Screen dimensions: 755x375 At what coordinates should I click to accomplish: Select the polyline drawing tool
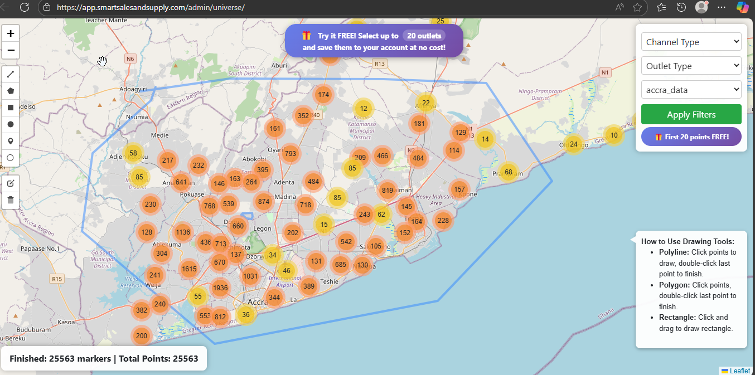[x=11, y=74]
